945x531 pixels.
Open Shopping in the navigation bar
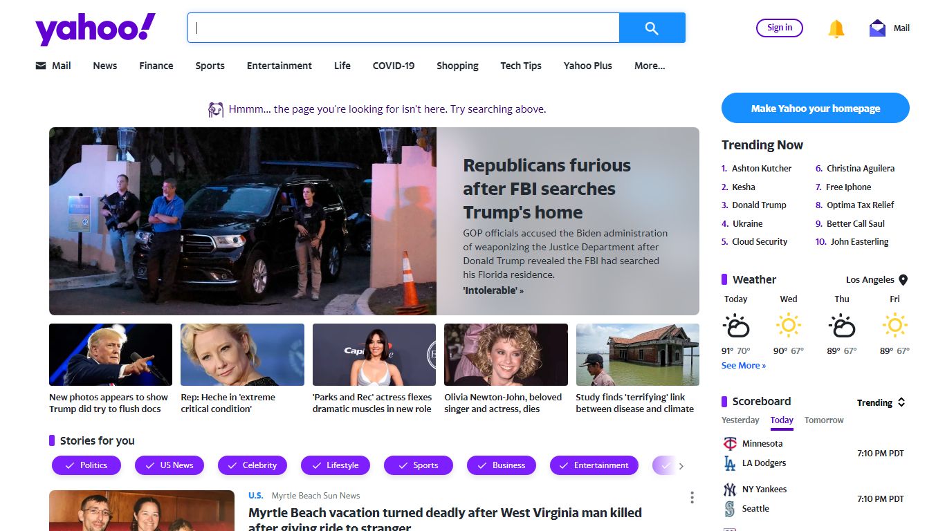pos(457,66)
